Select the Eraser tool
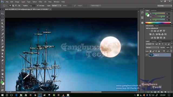This screenshot has height=97, width=173. (2, 47)
